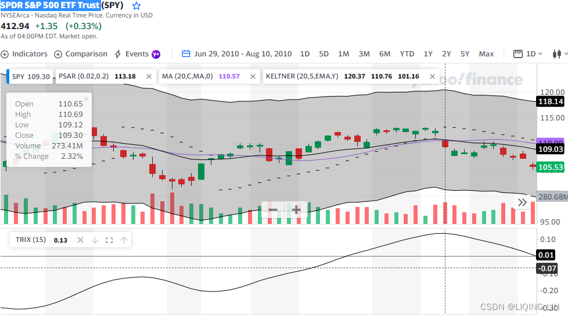Click the 412.94 quote price
Viewport: 568px width, 317px height.
pyautogui.click(x=15, y=26)
